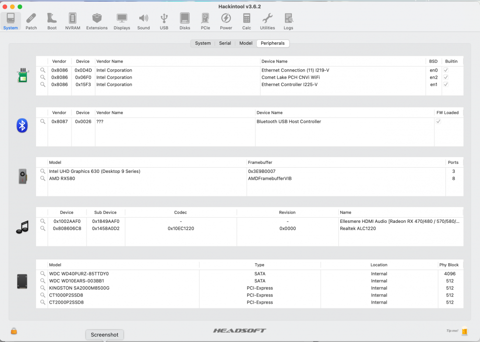The width and height of the screenshot is (480, 342).
Task: Open the Power section
Action: [x=226, y=22]
